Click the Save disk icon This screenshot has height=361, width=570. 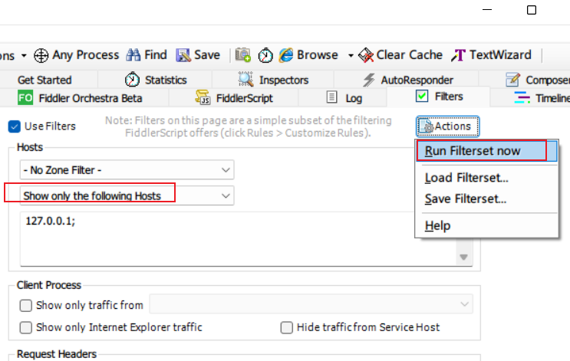point(183,55)
